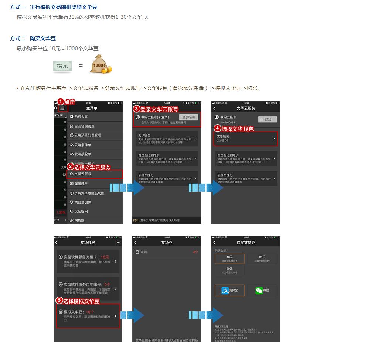Select the 30元 purchase amount option
Image resolution: width=381 pixels, height=342 pixels.
point(263,258)
